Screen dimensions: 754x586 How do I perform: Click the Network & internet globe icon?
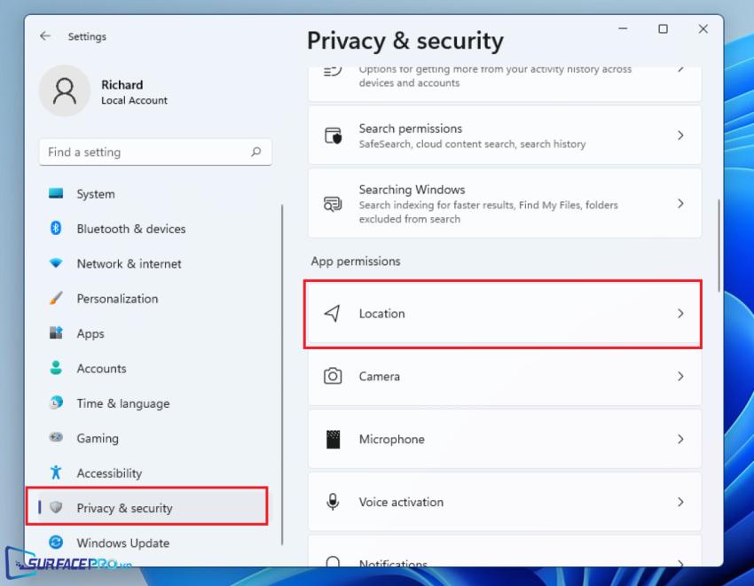pyautogui.click(x=58, y=263)
